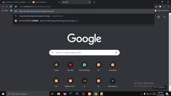Open the (17) WhatsApp shortcut
This screenshot has width=171, height=96.
pyautogui.click(x=84, y=66)
